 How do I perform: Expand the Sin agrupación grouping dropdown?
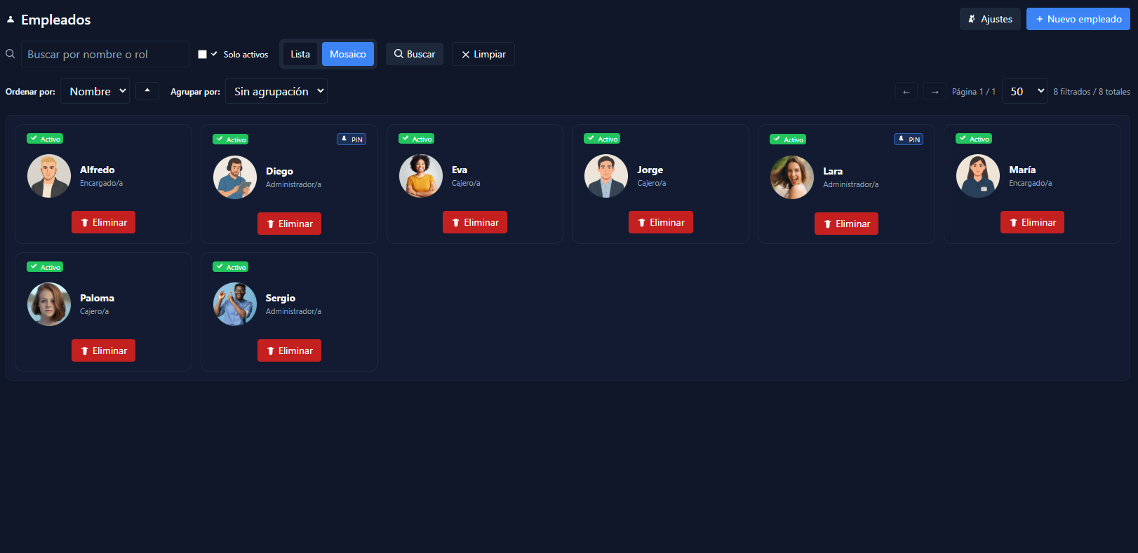tap(276, 91)
